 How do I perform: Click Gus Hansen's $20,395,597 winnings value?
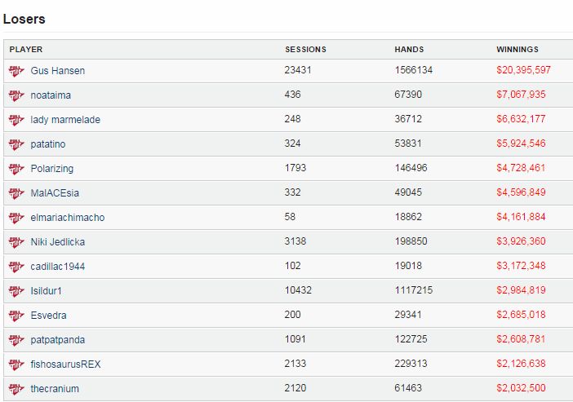[523, 70]
